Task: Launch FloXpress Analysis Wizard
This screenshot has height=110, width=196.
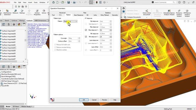Action: click(179, 13)
